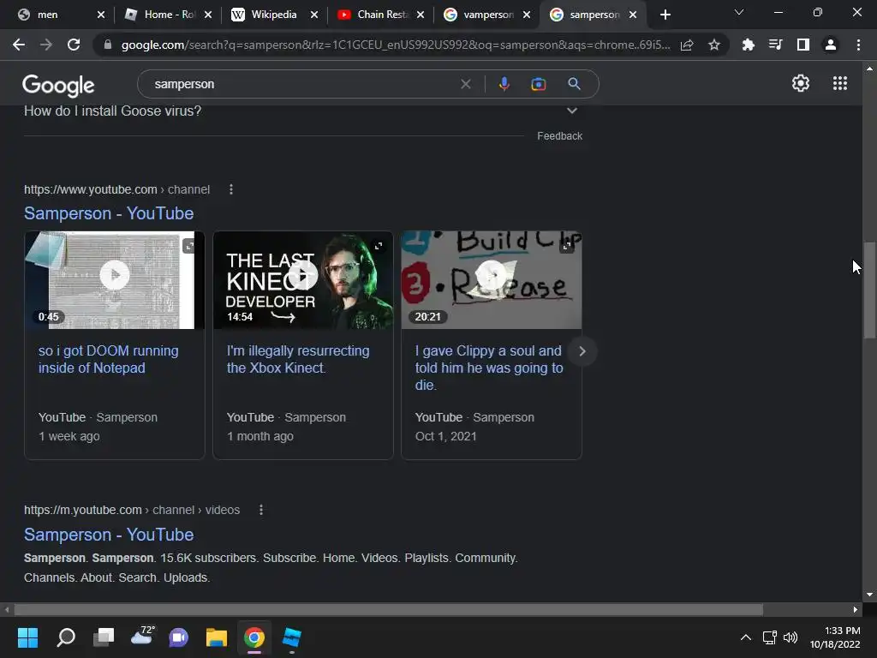
Task: Expand the DOOM Notepad video preview
Action: pyautogui.click(x=189, y=246)
